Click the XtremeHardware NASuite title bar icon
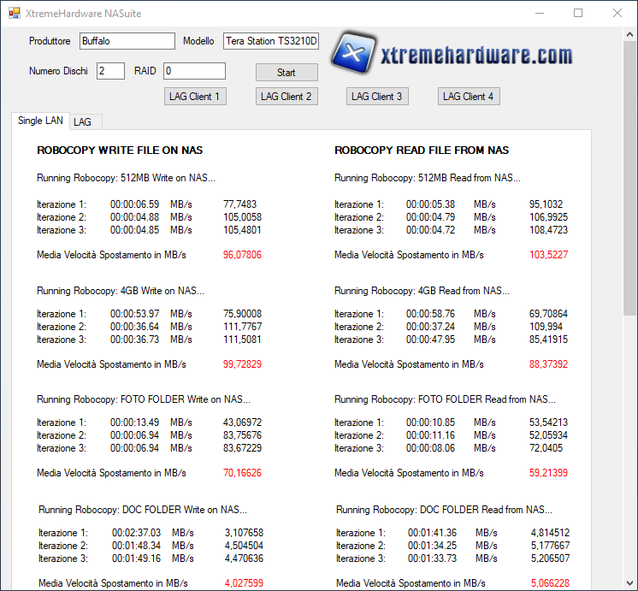Image resolution: width=638 pixels, height=591 pixels. (14, 13)
